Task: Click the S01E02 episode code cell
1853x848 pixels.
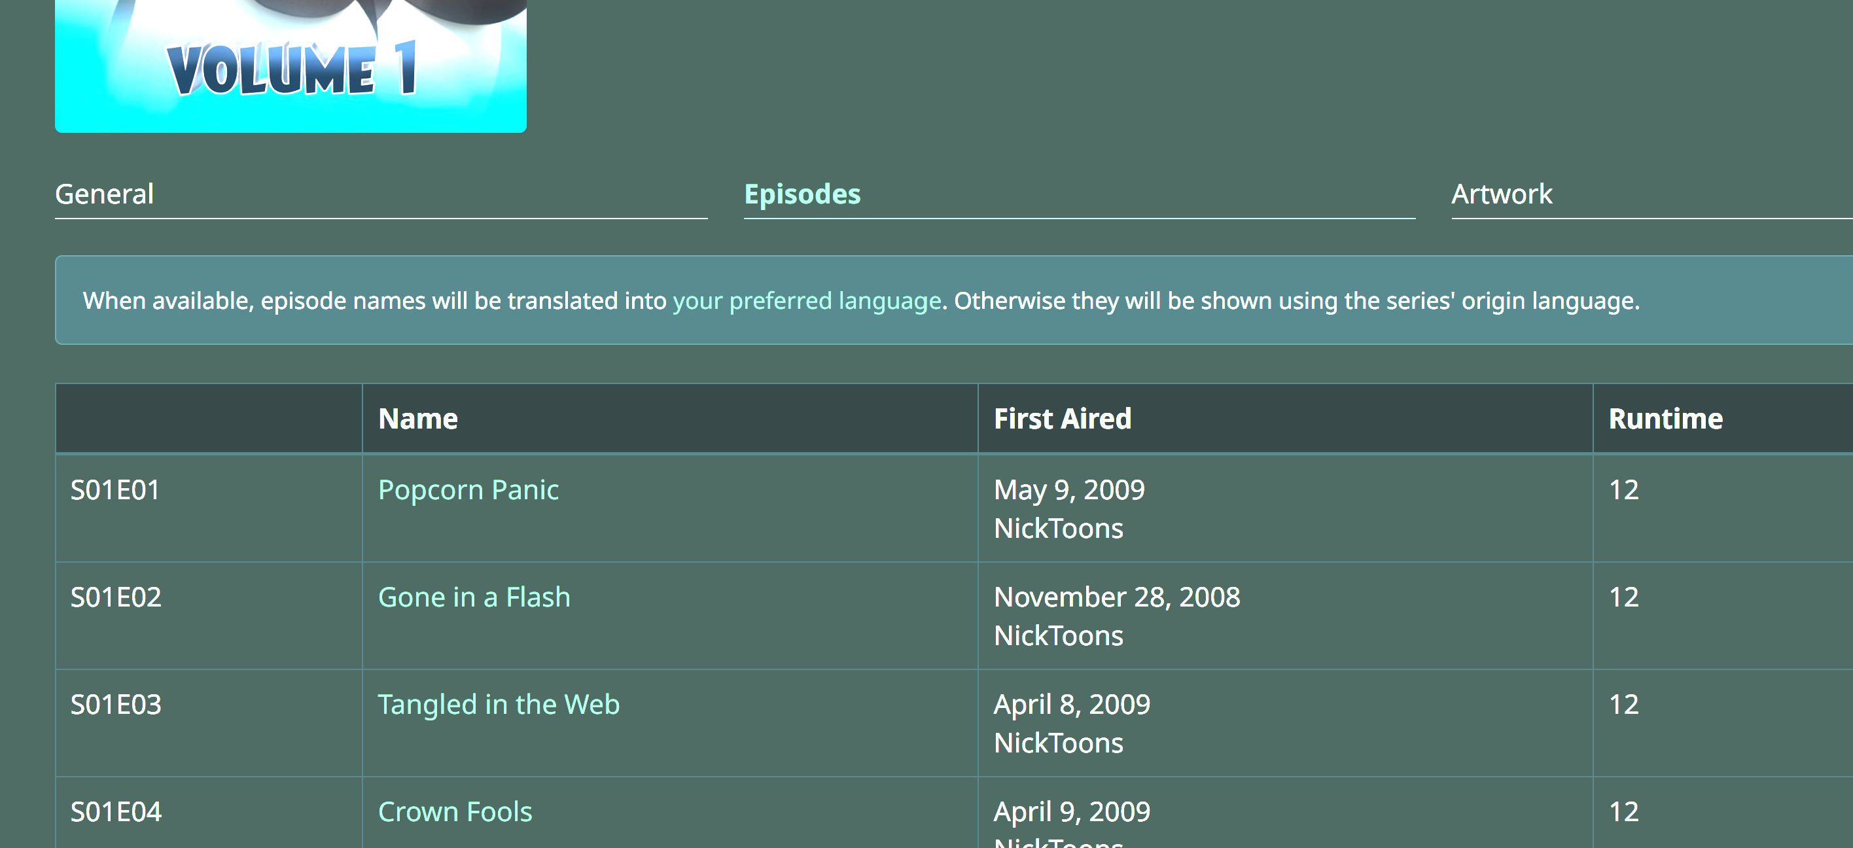Action: pyautogui.click(x=116, y=597)
